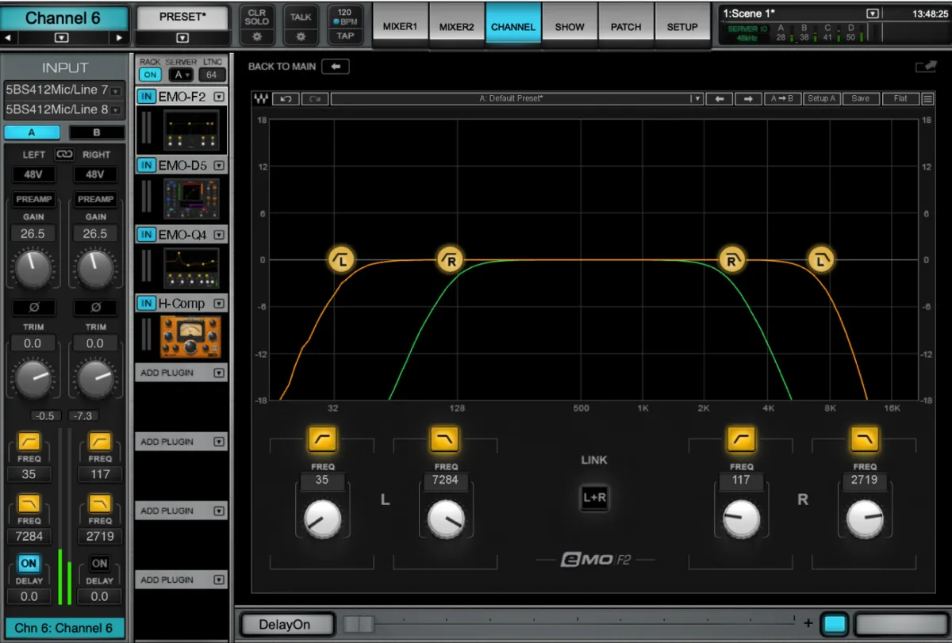Switch to the MIXER1 tab
952x643 pixels.
(x=400, y=26)
